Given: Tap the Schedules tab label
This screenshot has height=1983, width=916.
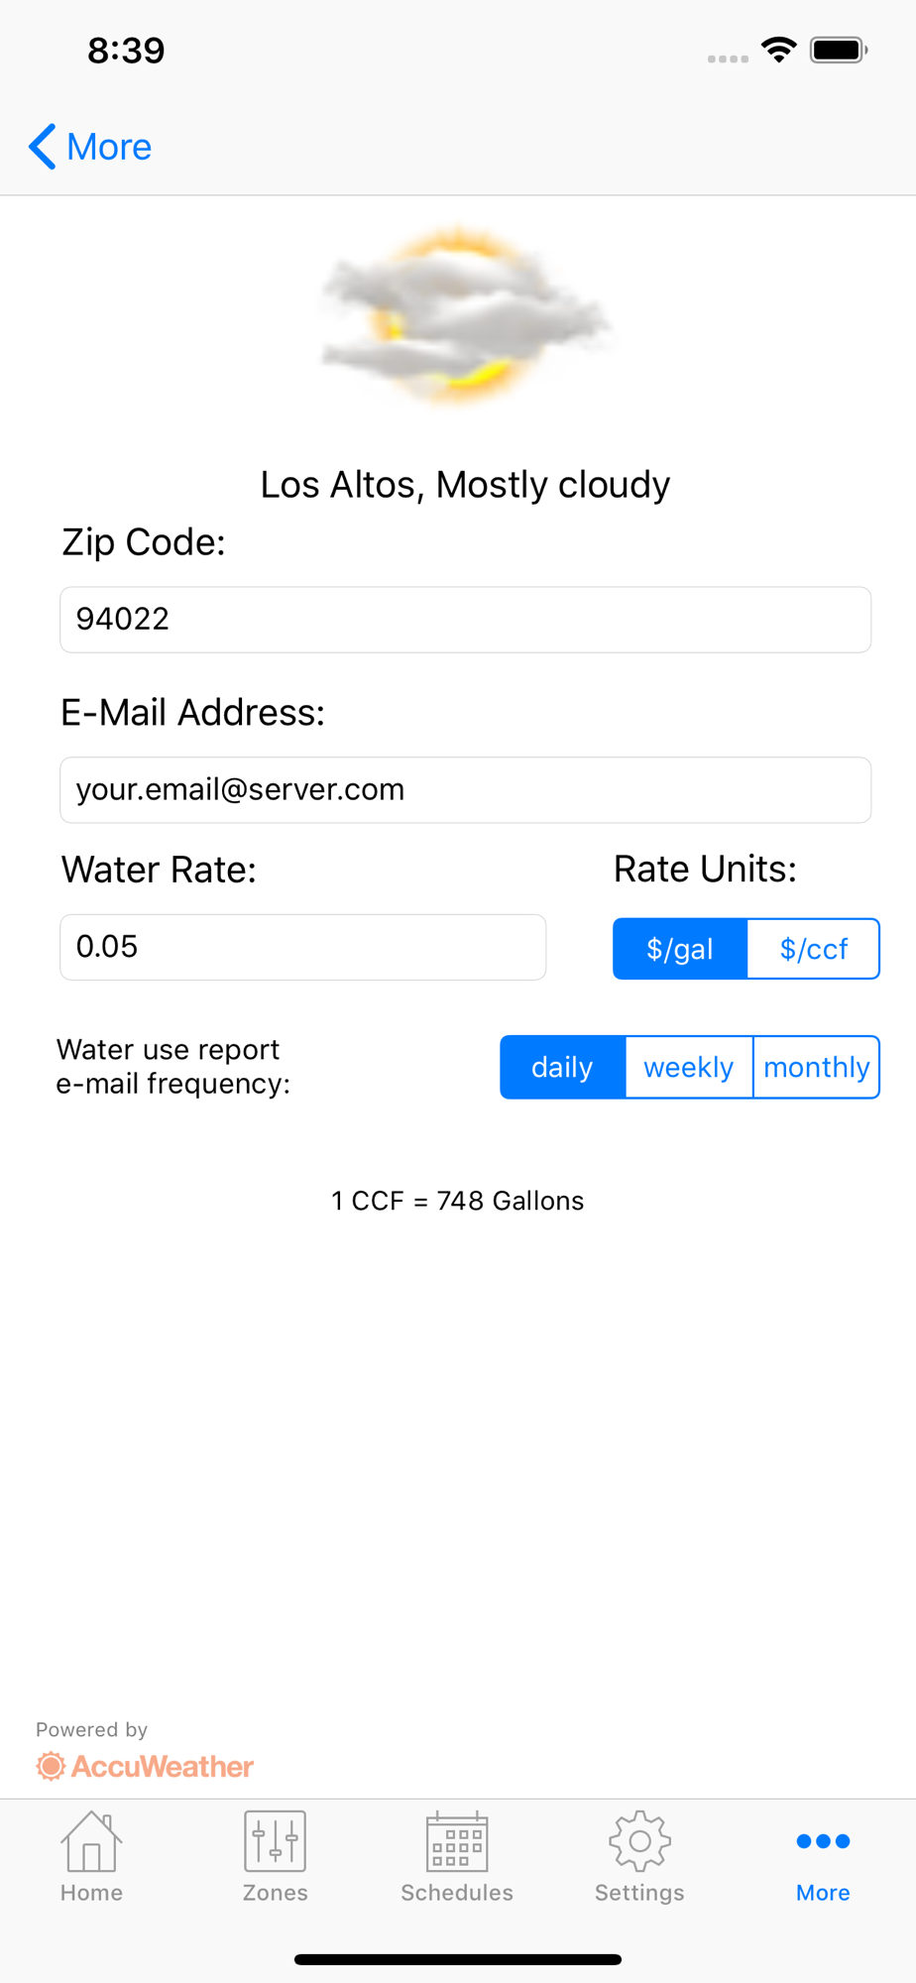Looking at the screenshot, I should 457,1893.
